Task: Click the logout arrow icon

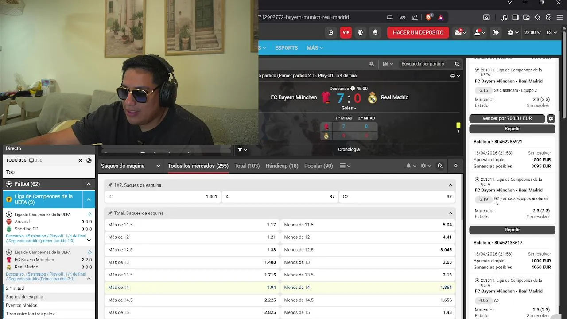Action: pos(496,32)
